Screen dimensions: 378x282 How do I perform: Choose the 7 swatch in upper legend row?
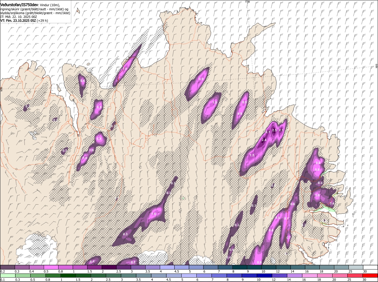pyautogui.click(x=225, y=267)
